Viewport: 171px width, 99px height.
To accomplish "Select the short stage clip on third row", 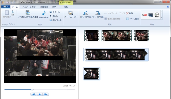I will 92,74.
